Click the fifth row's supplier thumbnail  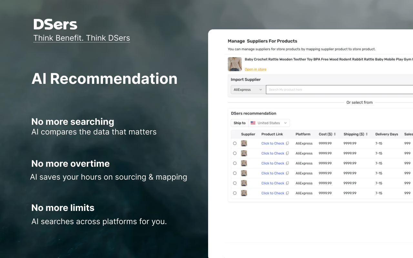[x=244, y=184]
